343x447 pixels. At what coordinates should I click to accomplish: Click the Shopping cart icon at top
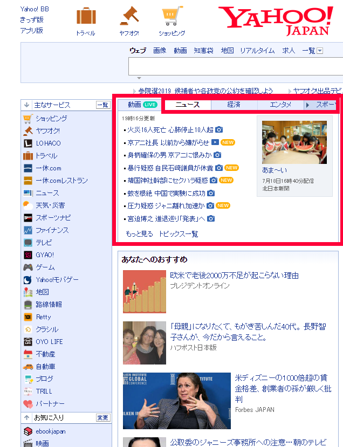click(172, 17)
